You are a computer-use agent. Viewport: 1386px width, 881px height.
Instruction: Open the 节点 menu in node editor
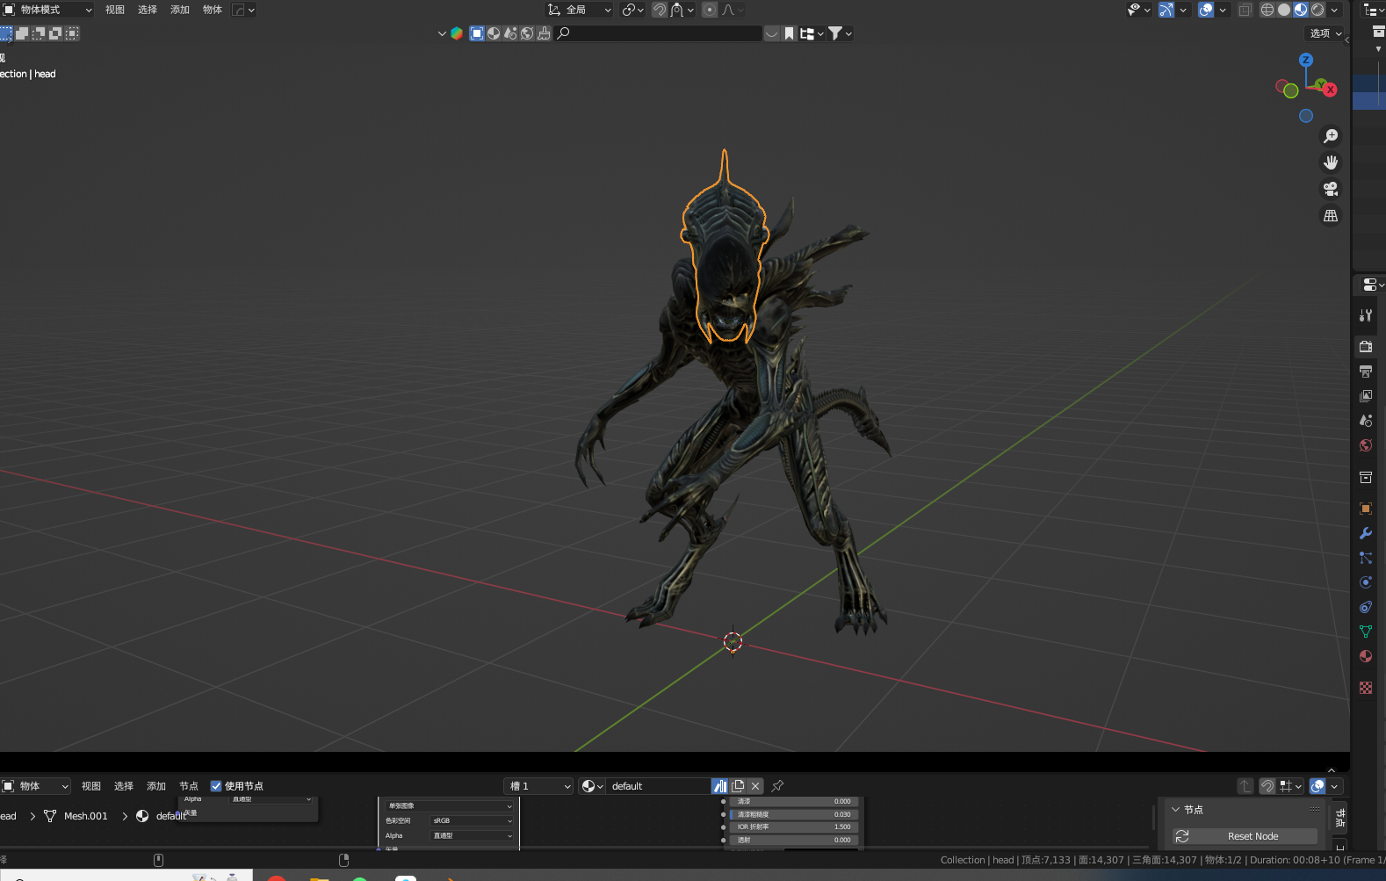coord(189,786)
